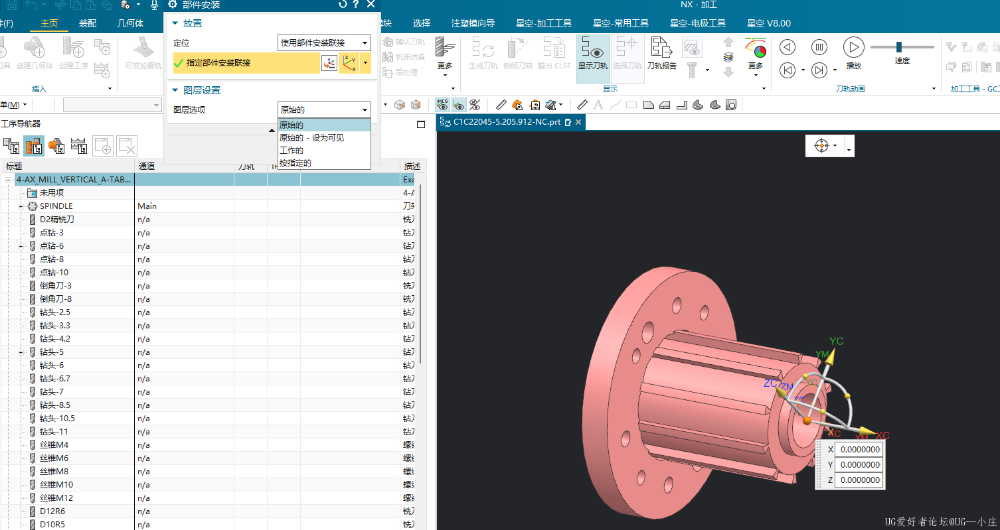Click step to next animation button
This screenshot has height=530, width=1000.
819,70
